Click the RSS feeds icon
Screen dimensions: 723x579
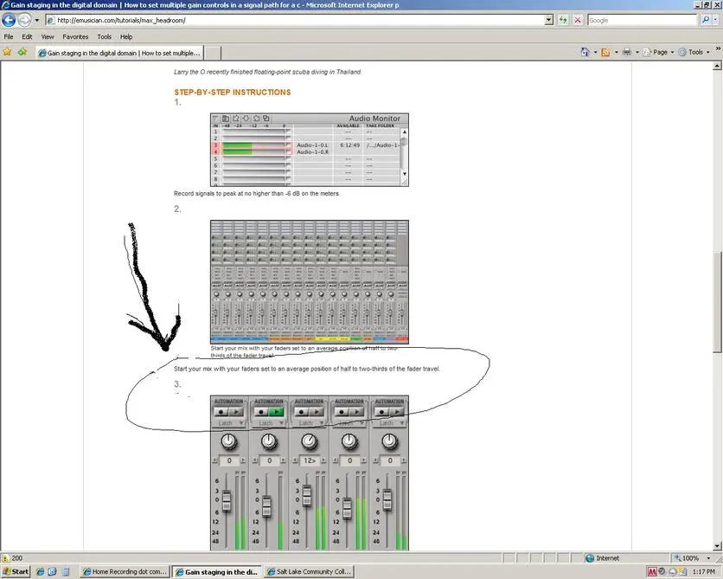coord(607,52)
